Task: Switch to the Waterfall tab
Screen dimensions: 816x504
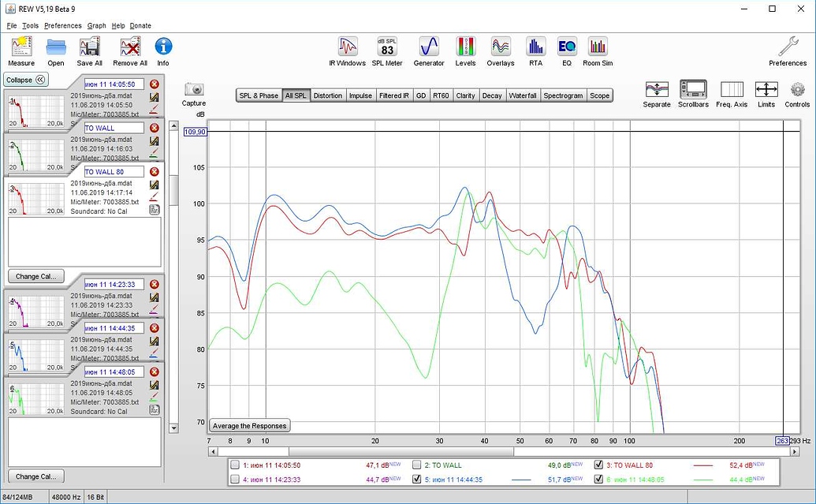Action: [522, 95]
